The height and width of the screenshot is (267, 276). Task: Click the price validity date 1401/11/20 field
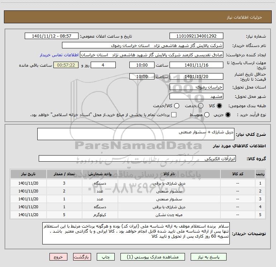point(196,76)
